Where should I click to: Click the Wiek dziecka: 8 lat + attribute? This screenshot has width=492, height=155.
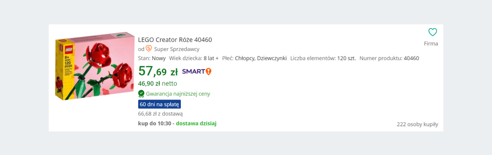click(194, 58)
